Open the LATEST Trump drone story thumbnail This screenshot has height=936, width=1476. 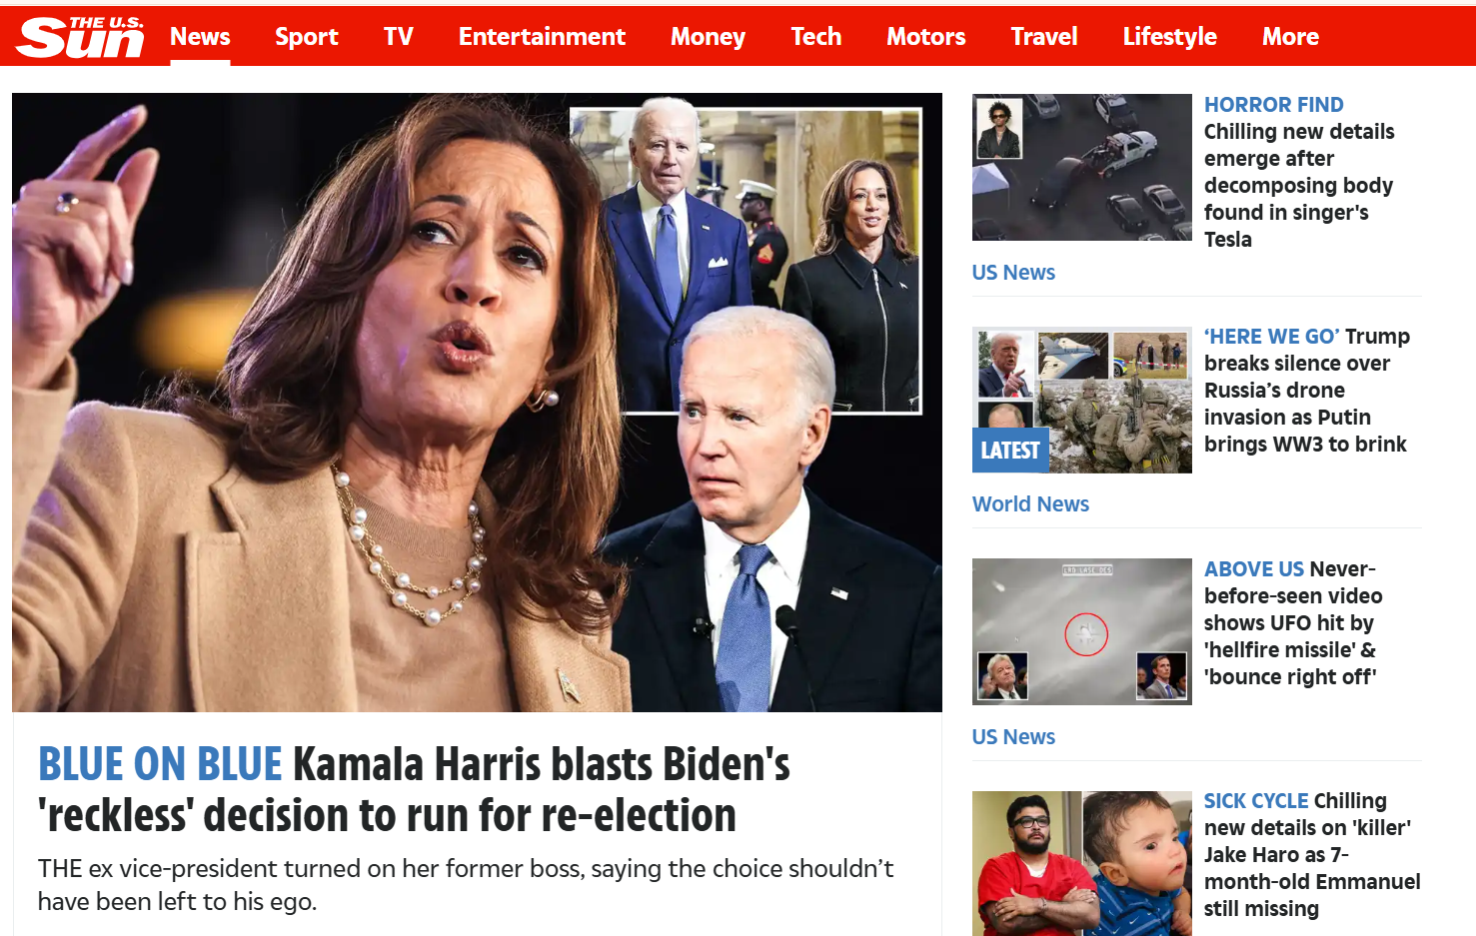(1082, 400)
